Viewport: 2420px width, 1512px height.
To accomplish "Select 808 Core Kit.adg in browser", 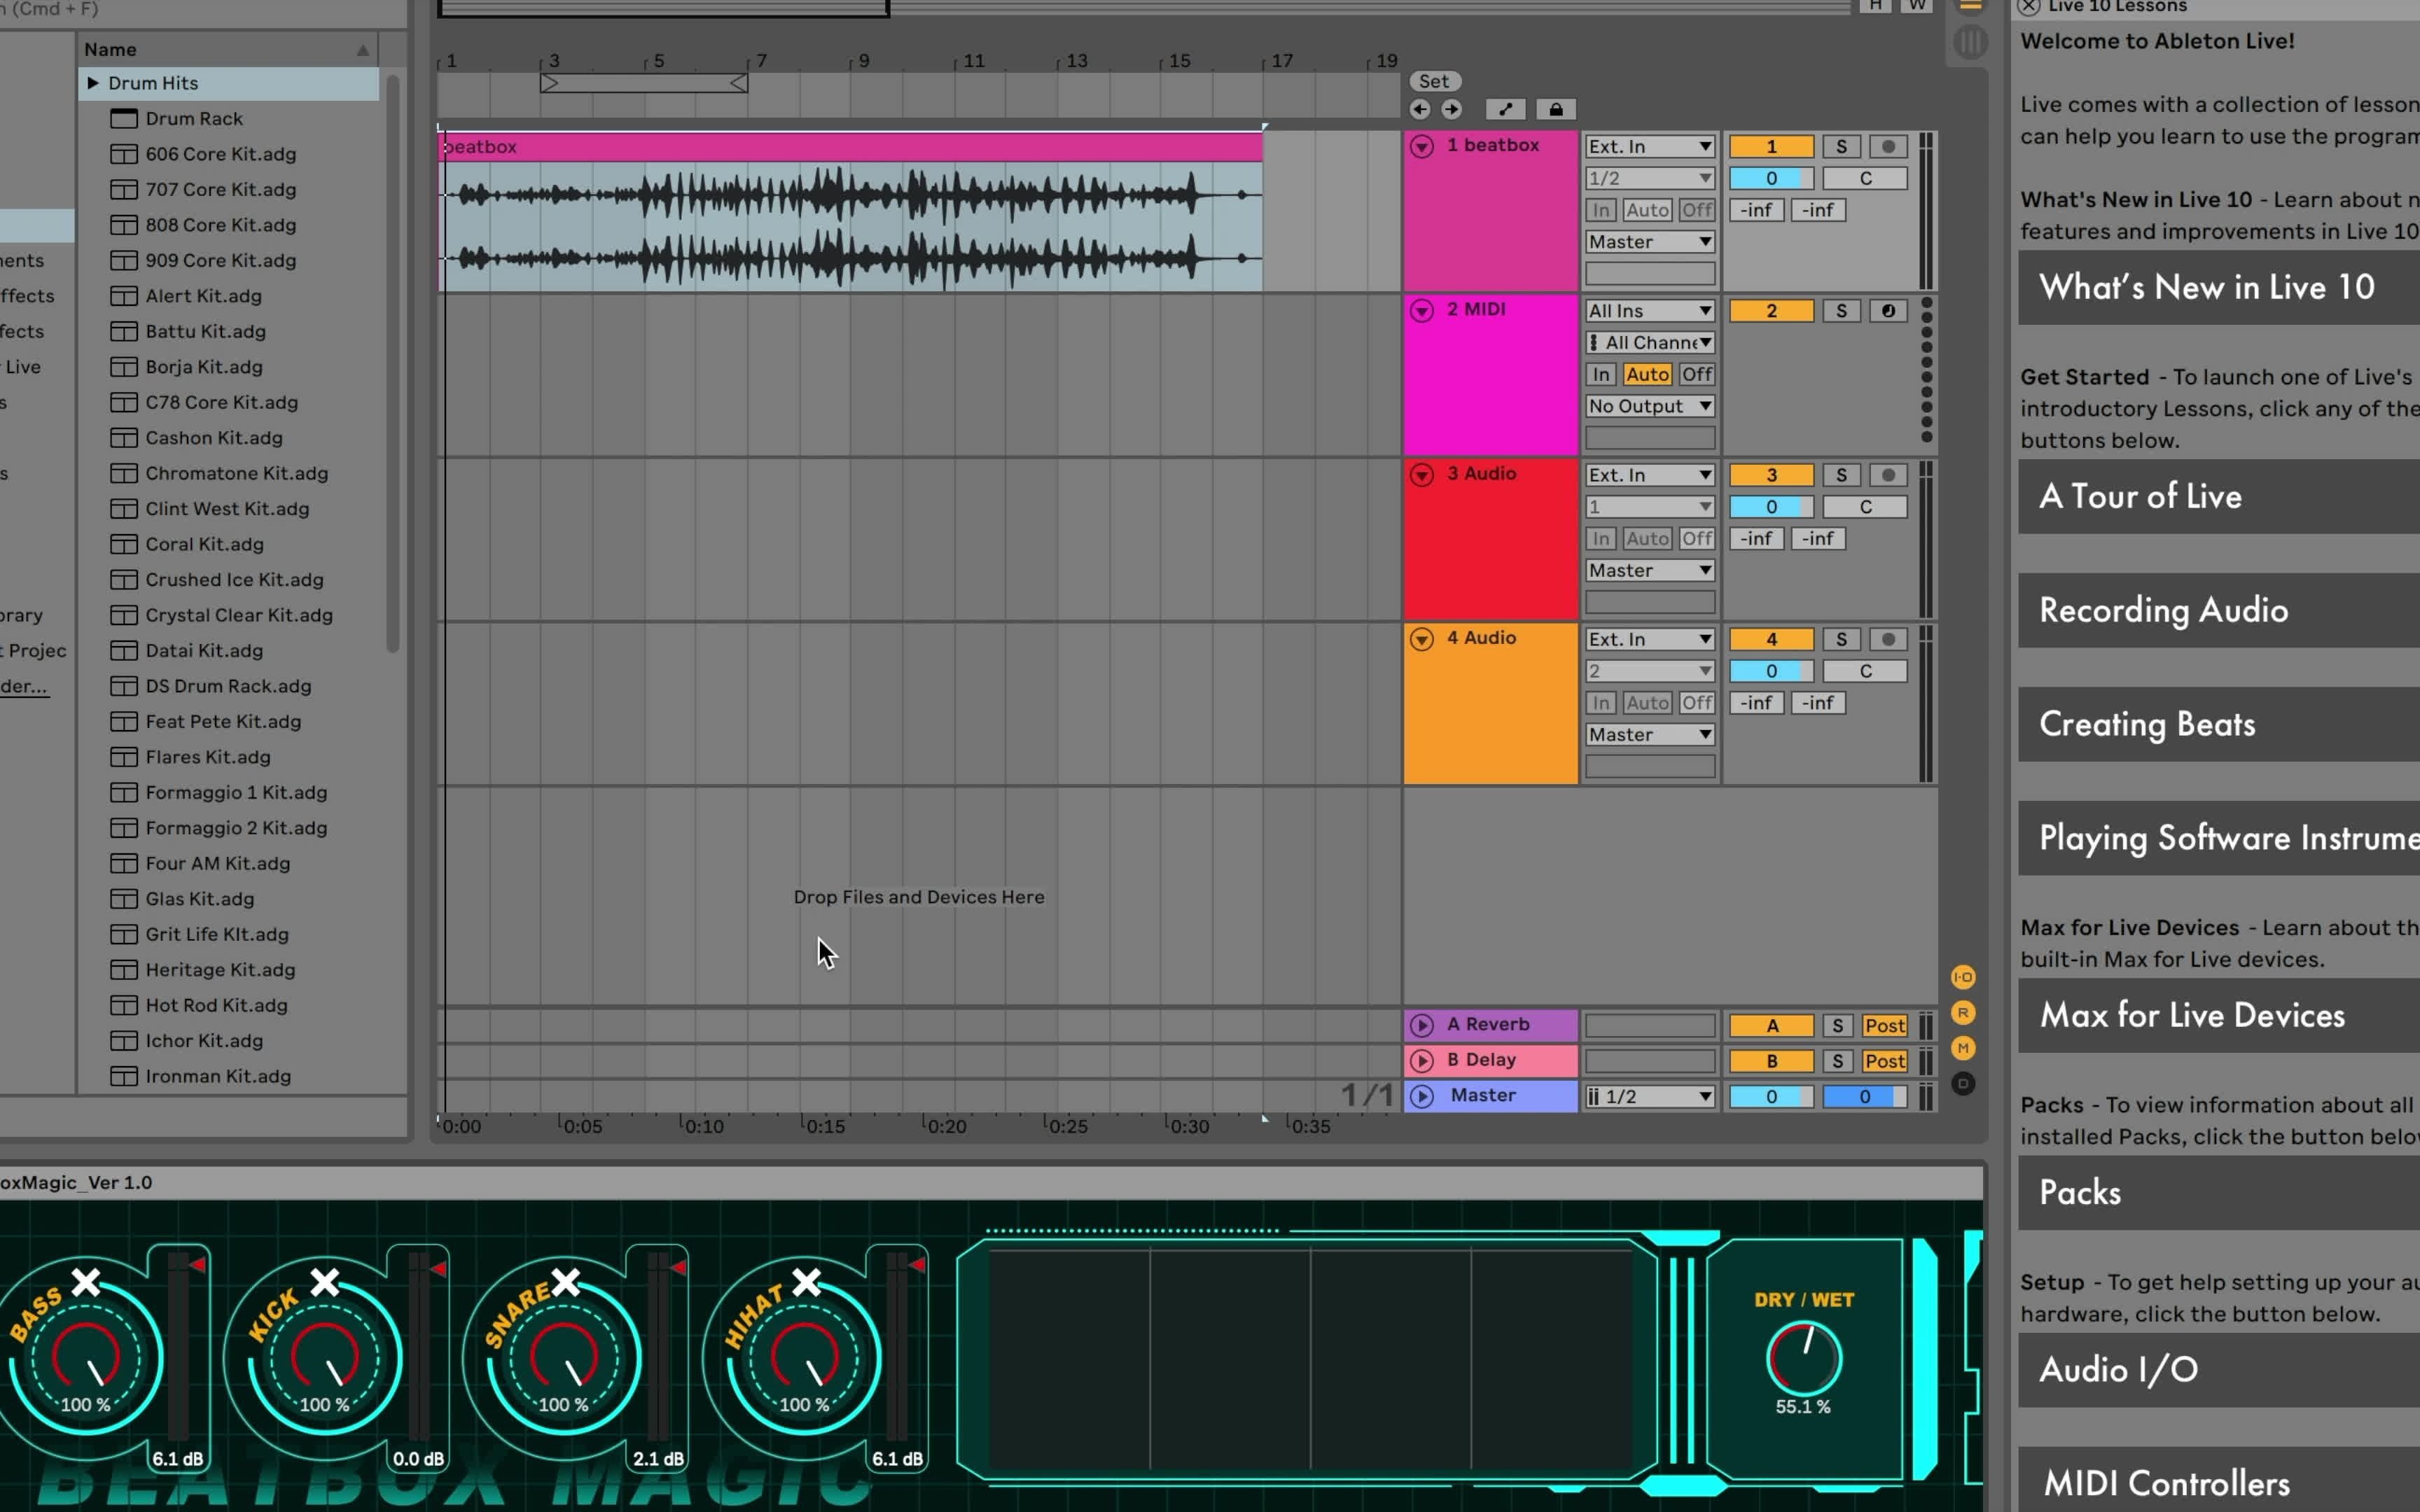I will (x=220, y=225).
